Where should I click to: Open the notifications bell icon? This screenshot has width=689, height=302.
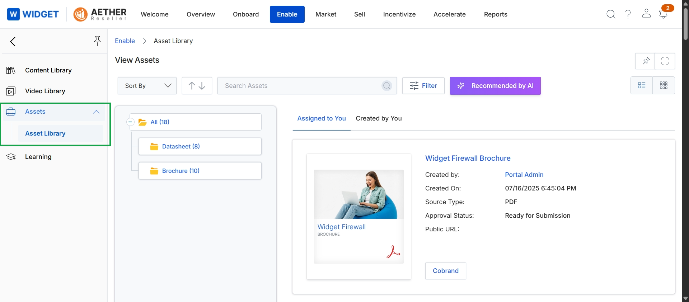[x=663, y=14]
